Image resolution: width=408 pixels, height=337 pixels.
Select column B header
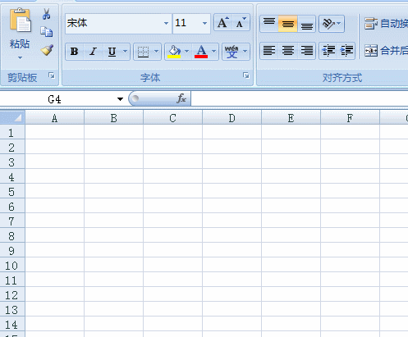[x=113, y=118]
